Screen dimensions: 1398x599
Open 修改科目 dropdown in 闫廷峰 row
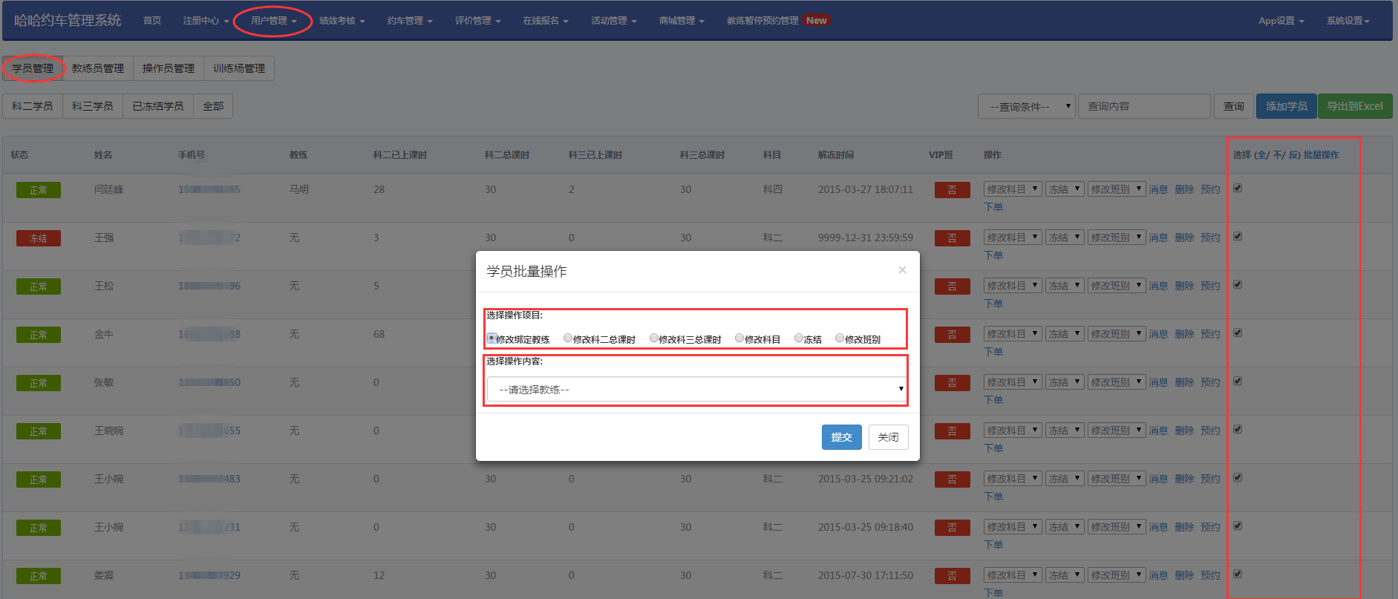pyautogui.click(x=1013, y=189)
